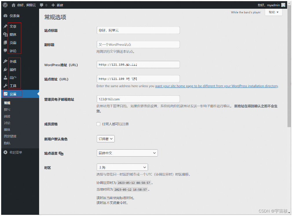Image resolution: width=292 pixels, height=216 pixels.
Task: Open link about different site home page
Action: click(217, 86)
